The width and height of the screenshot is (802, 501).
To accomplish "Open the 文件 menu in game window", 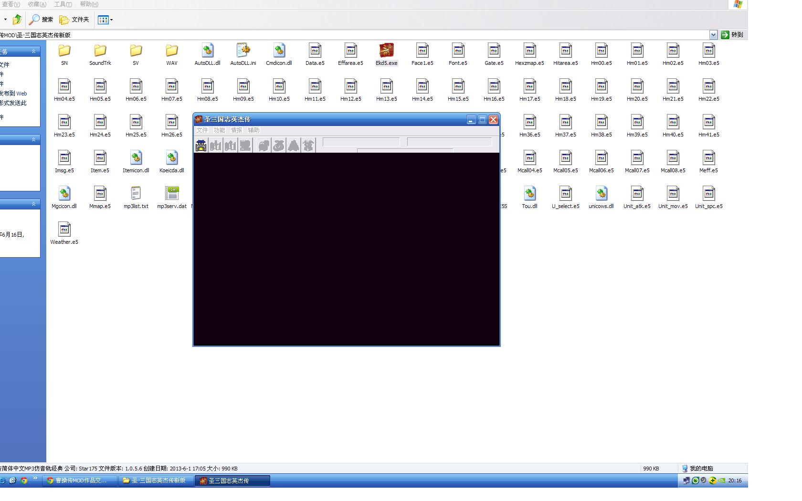I will 202,130.
